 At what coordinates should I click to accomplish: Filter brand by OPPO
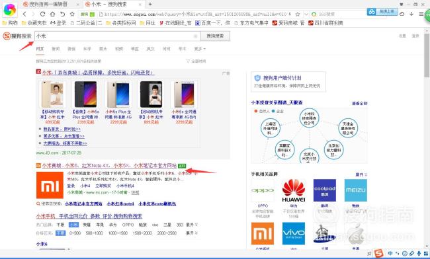click(x=128, y=225)
